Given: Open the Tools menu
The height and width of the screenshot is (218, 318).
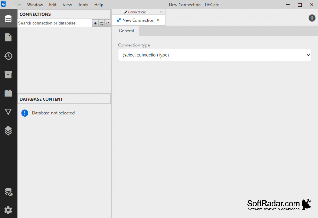Looking at the screenshot, I should 83,5.
